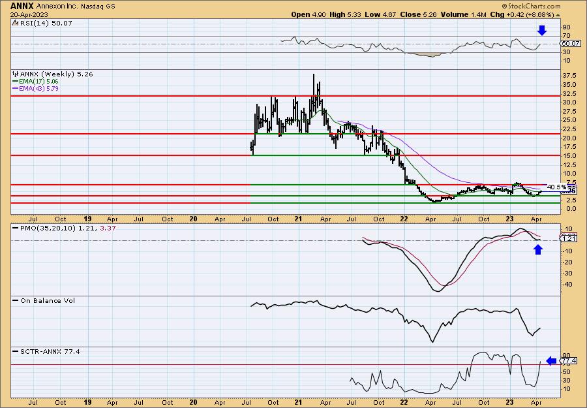
Task: Click the 22.5 price axis label
Action: pos(570,129)
